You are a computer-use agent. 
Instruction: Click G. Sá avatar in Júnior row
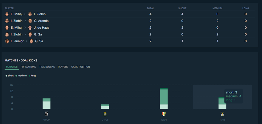[x=31, y=41]
